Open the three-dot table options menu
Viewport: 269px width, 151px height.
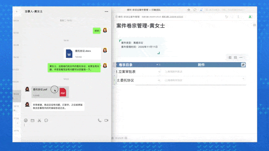[241, 58]
